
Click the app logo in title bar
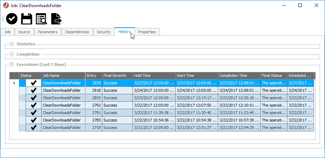click(x=6, y=6)
